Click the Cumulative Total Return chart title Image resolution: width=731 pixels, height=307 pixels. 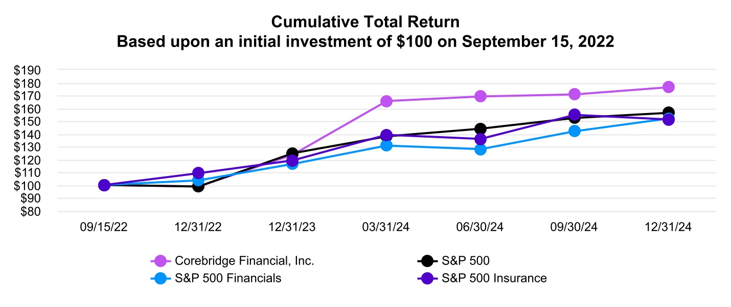point(365,22)
